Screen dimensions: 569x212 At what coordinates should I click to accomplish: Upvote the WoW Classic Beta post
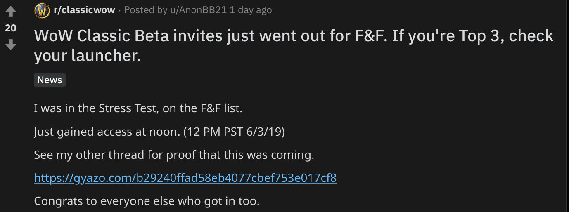10,12
